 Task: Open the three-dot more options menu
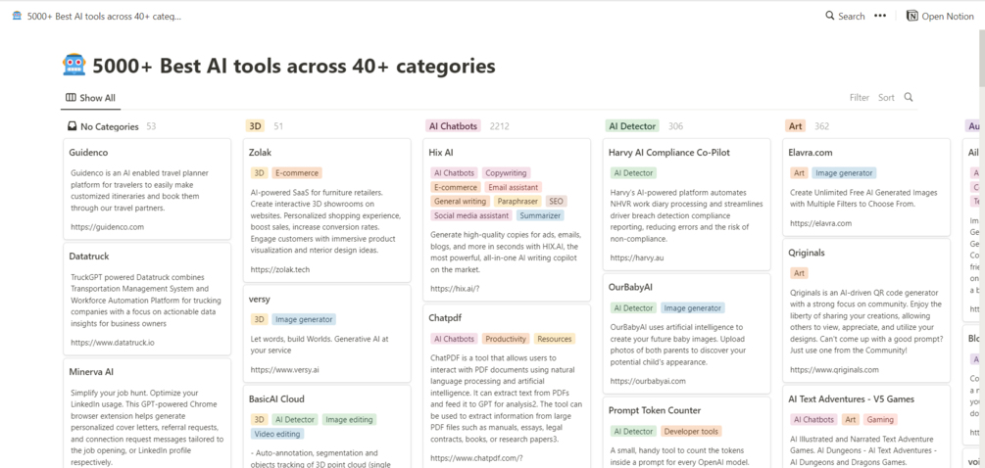[880, 16]
